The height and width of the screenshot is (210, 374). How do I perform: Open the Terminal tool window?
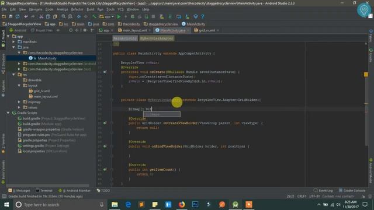(44, 191)
